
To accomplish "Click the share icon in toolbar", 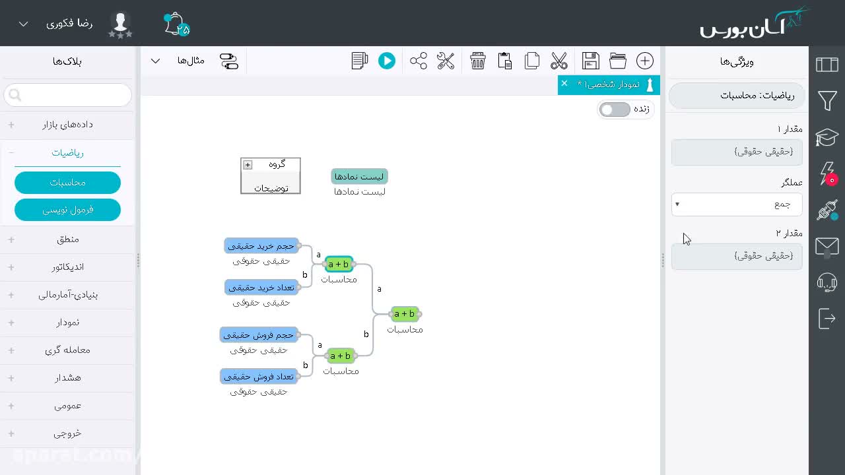I will pyautogui.click(x=419, y=61).
